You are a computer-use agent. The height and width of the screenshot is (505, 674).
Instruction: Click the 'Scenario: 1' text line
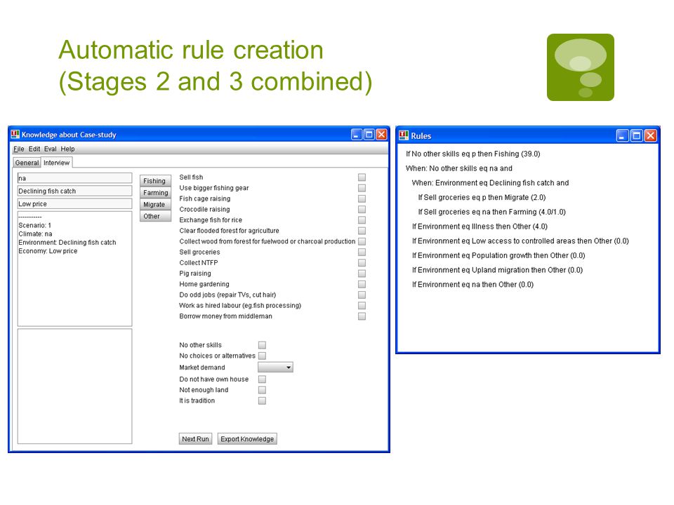tap(35, 225)
